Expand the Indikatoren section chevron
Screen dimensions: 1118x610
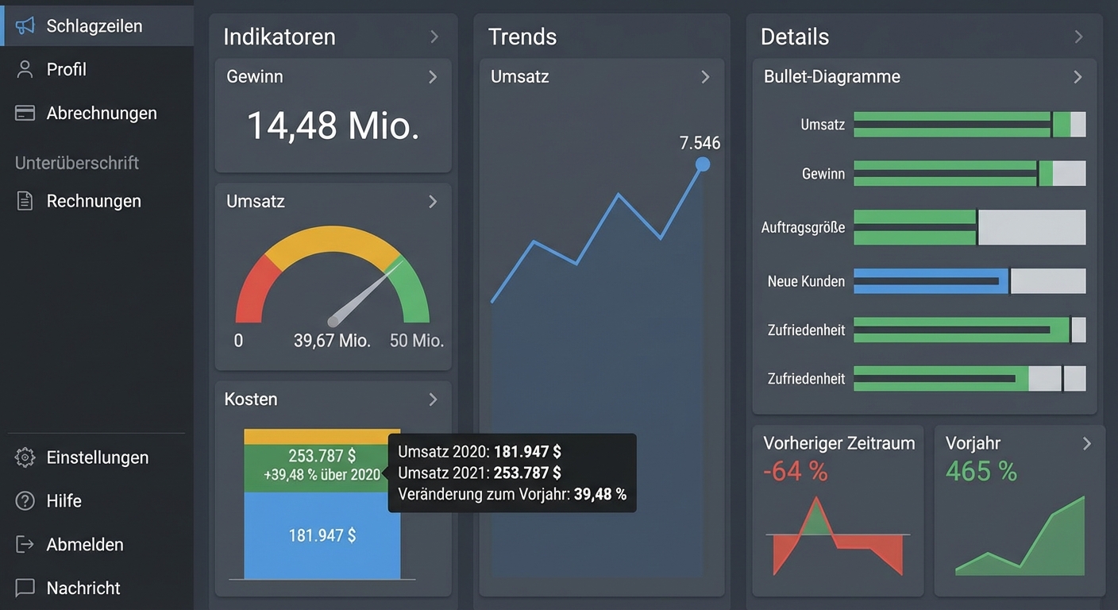(x=434, y=37)
